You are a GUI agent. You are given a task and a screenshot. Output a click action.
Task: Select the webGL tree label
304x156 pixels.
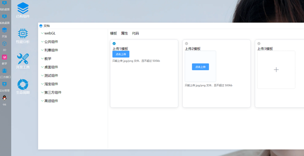coord(50,33)
